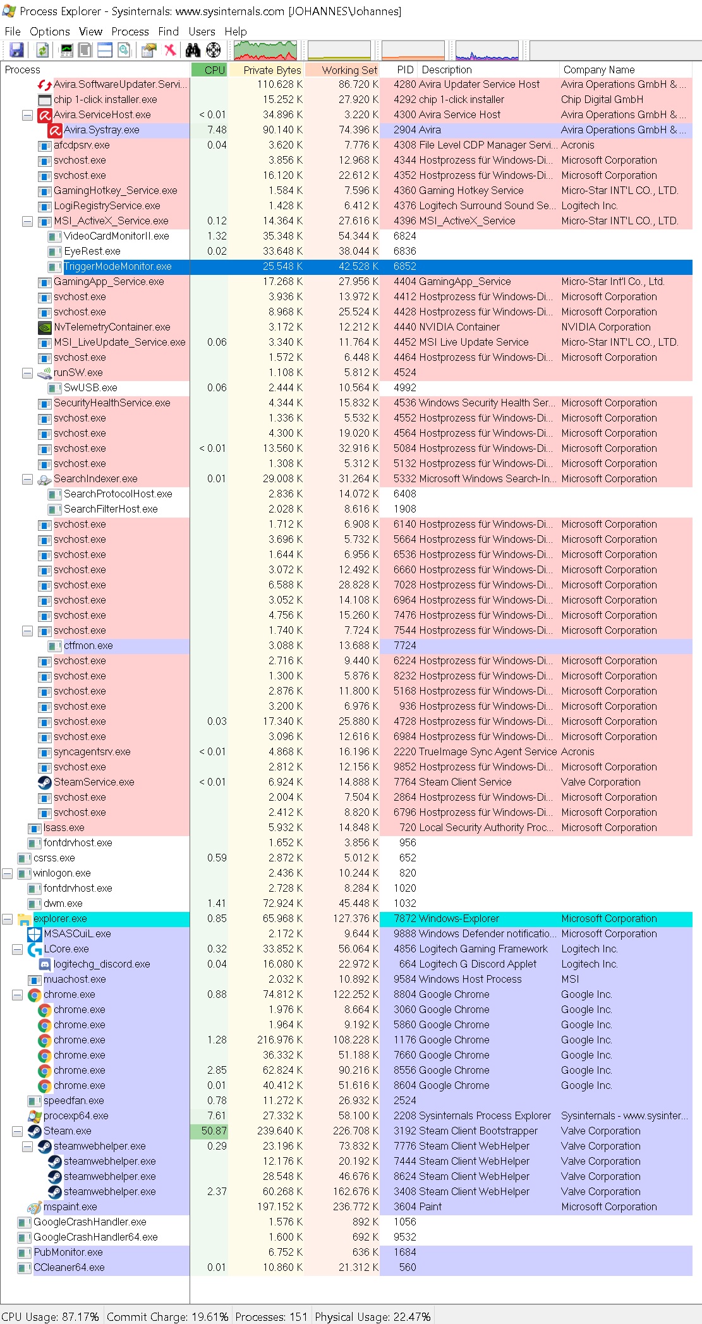This screenshot has width=702, height=1324.
Task: Select the TriggerModeMonitor.exe row
Action: [x=346, y=267]
